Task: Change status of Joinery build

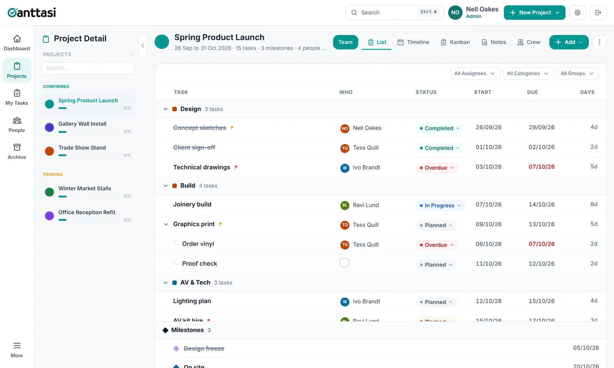Action: (x=441, y=205)
